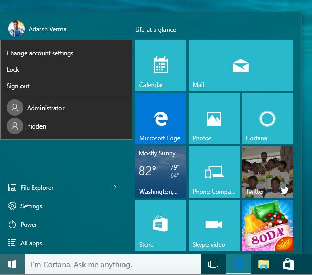Switch to the Administrator account
The width and height of the screenshot is (312, 275).
click(45, 108)
